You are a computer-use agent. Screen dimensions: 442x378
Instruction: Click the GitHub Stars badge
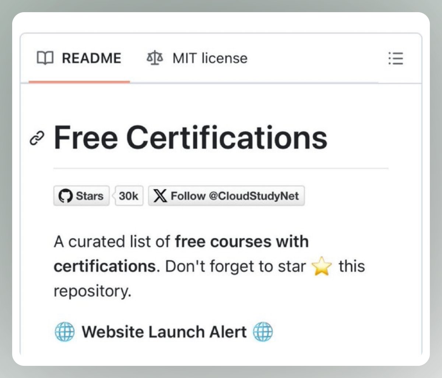81,196
